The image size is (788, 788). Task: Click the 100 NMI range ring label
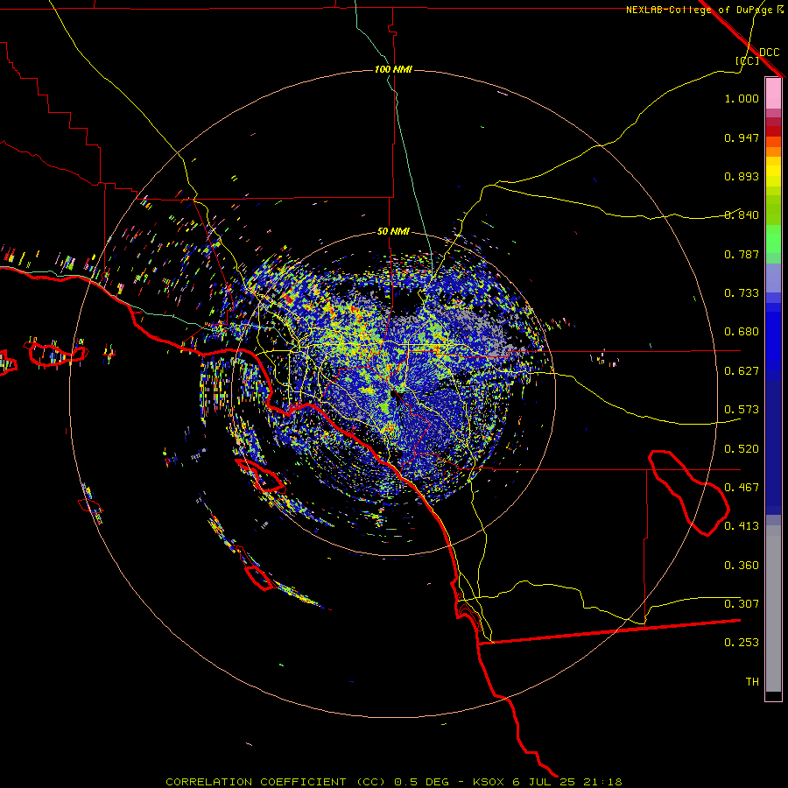click(x=393, y=69)
